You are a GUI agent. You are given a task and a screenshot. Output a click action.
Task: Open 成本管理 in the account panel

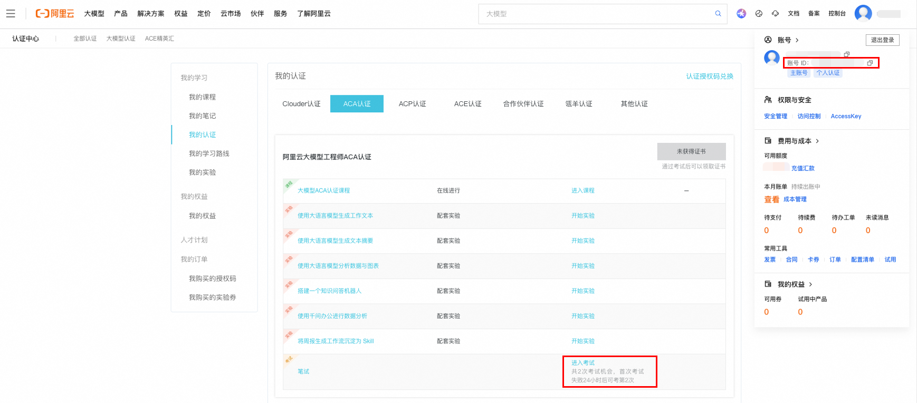tap(795, 199)
